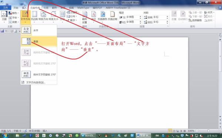This screenshot has height=138, width=222.
Task: Select rotate Chinese characters 270° option
Action: click(39, 74)
